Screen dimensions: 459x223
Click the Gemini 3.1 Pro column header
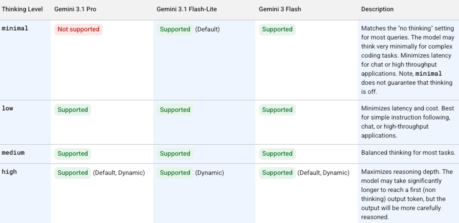(75, 9)
